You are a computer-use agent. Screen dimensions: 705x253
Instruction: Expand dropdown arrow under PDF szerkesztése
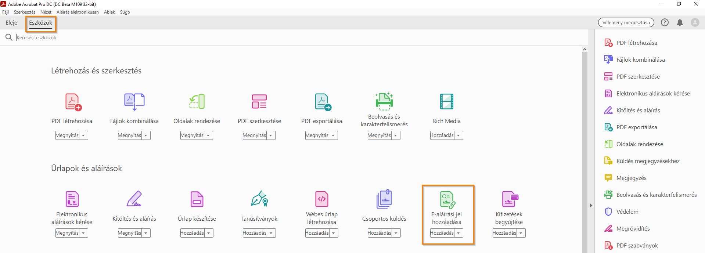pos(271,135)
